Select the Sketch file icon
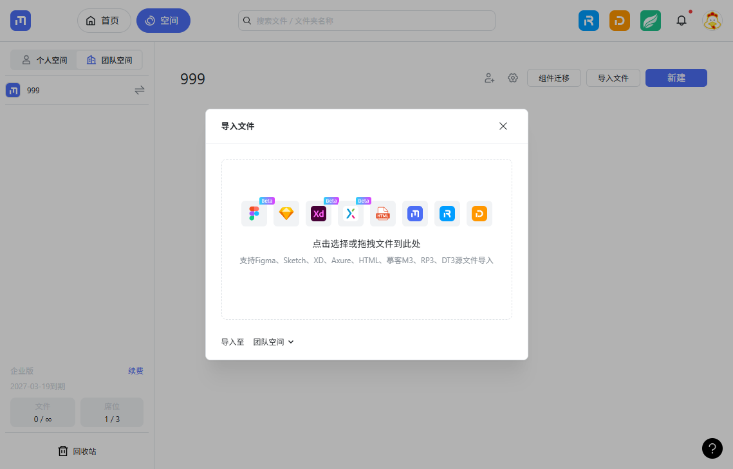Image resolution: width=733 pixels, height=469 pixels. pyautogui.click(x=286, y=214)
